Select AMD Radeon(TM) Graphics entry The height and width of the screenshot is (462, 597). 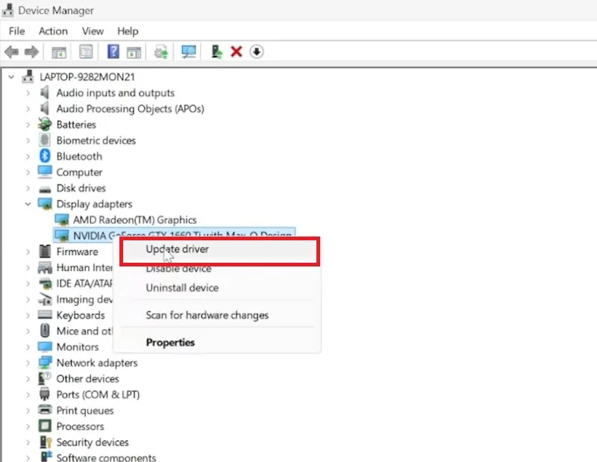pos(135,219)
